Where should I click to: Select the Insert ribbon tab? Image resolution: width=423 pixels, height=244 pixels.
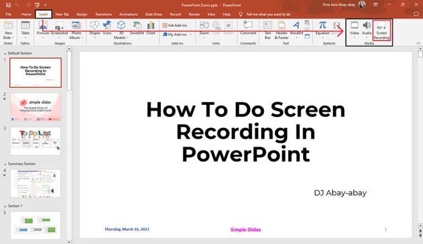[x=43, y=14]
